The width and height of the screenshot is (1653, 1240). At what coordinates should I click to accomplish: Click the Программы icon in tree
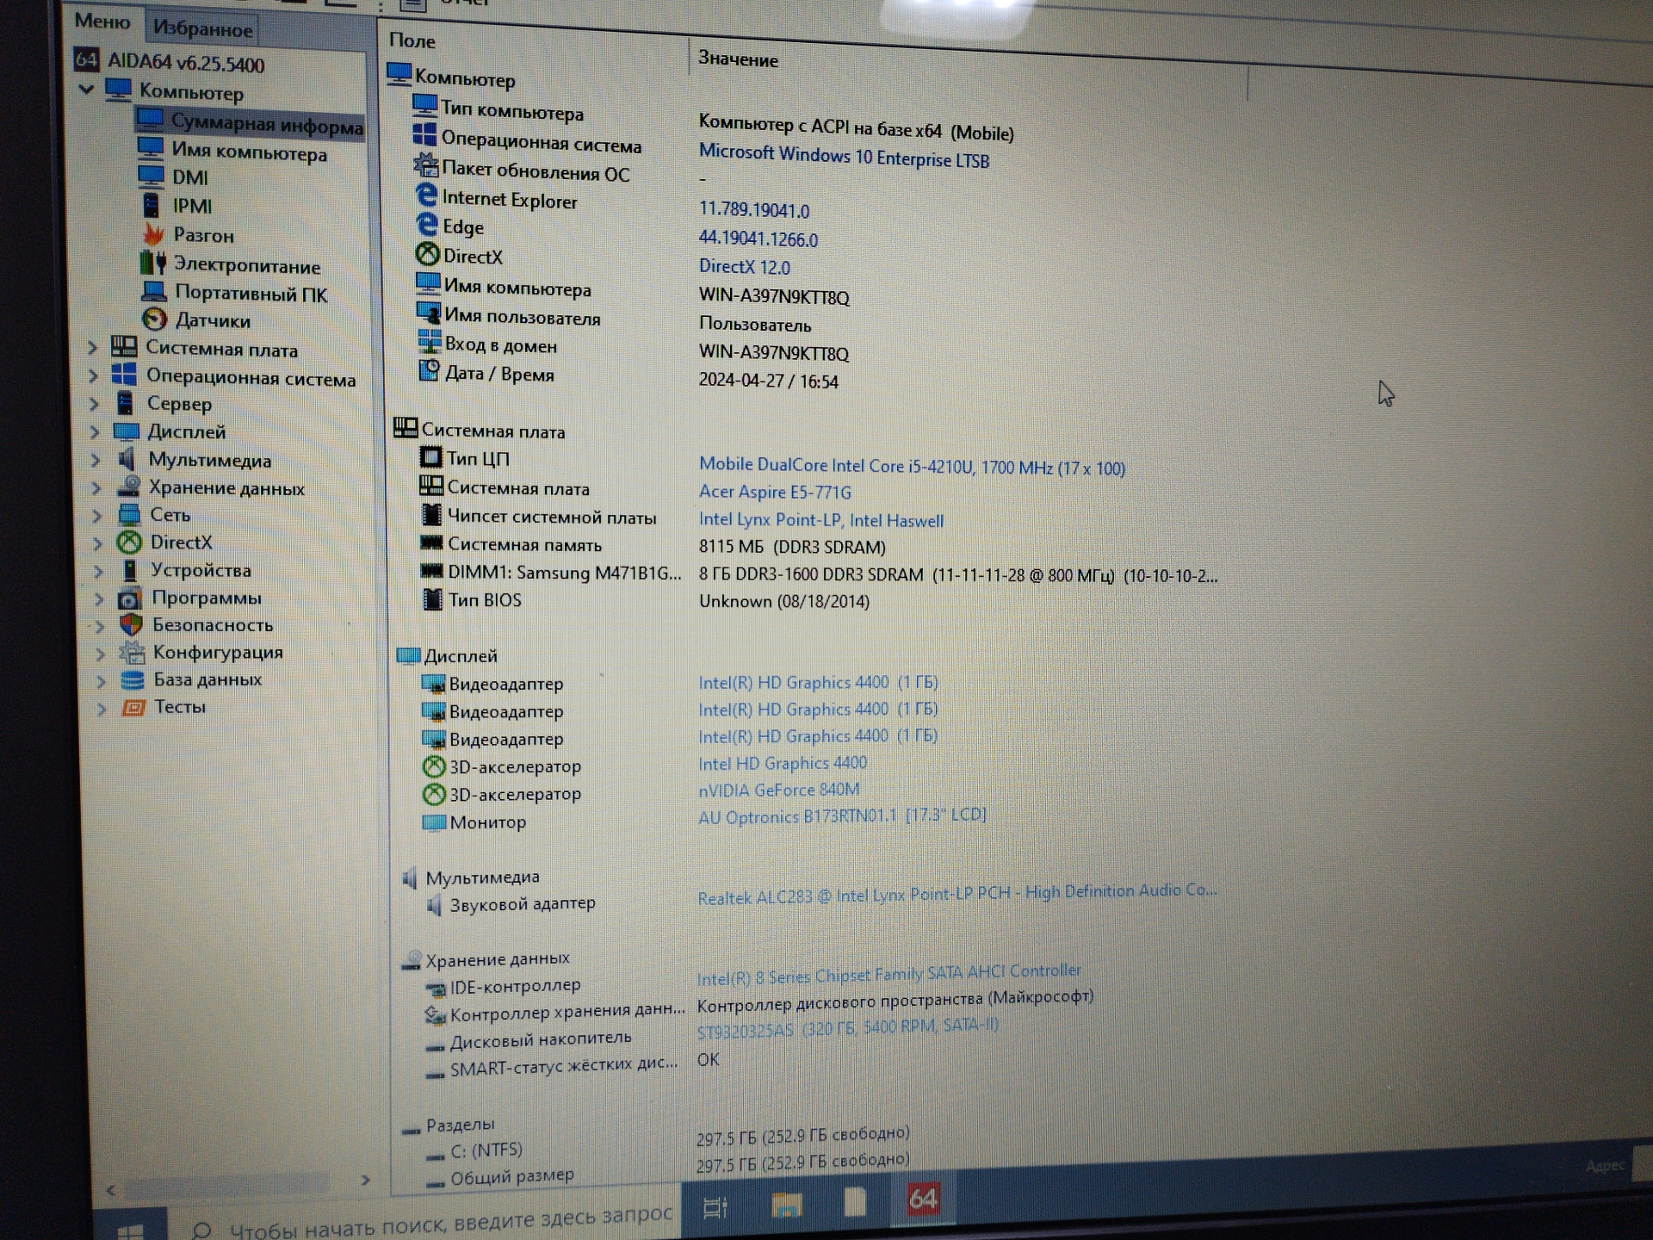coord(130,598)
